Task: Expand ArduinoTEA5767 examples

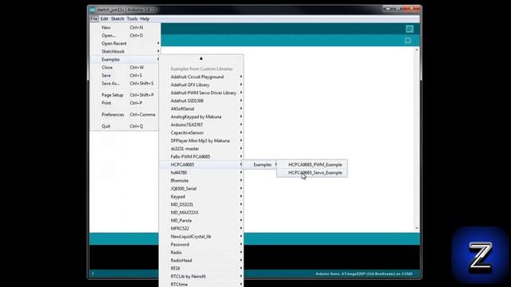Action: click(201, 124)
